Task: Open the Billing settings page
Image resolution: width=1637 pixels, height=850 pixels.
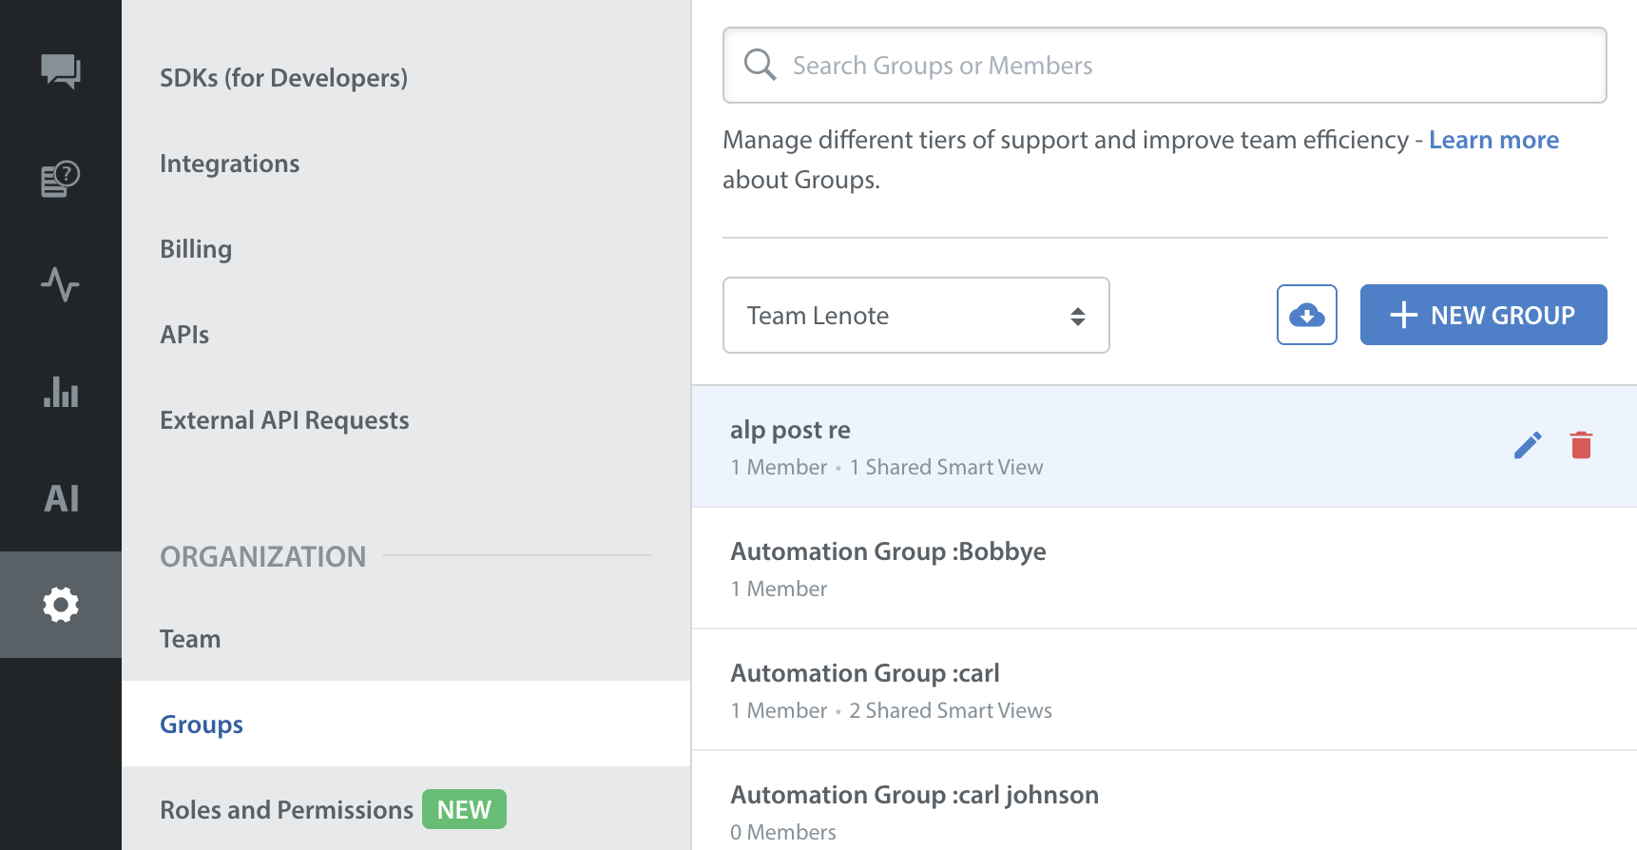Action: tap(196, 249)
